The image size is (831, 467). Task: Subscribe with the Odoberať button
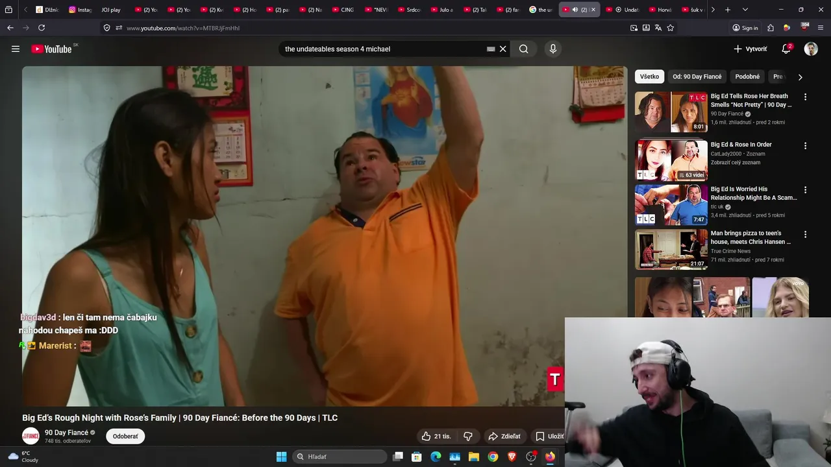click(125, 437)
